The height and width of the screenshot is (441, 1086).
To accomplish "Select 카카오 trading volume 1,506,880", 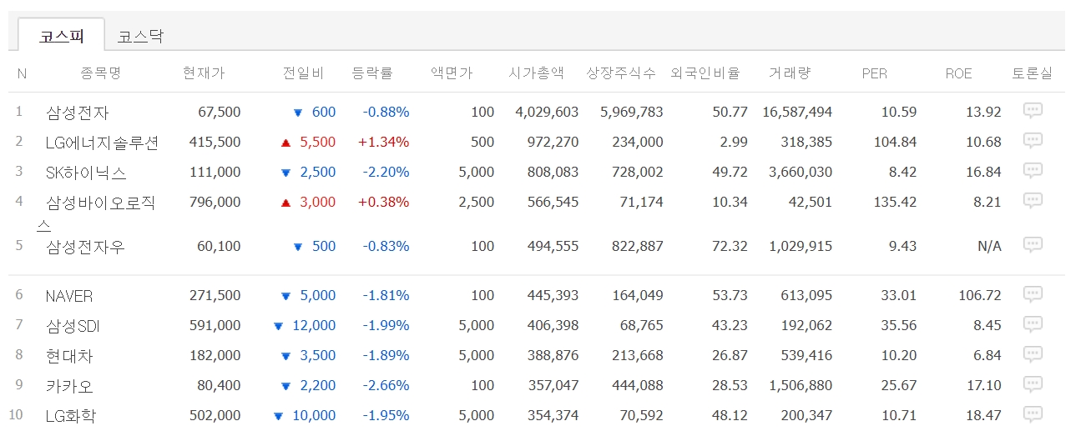I will tap(800, 385).
